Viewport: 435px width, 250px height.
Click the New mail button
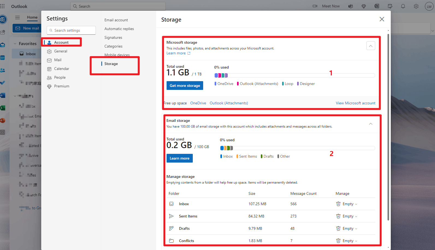coord(27,28)
